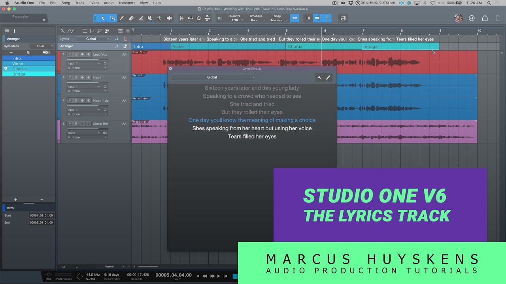The image size is (506, 284).
Task: Open the Studio One application menu
Action: point(24,3)
